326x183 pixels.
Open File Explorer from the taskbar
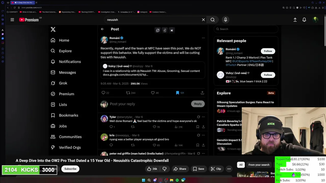click(172, 180)
